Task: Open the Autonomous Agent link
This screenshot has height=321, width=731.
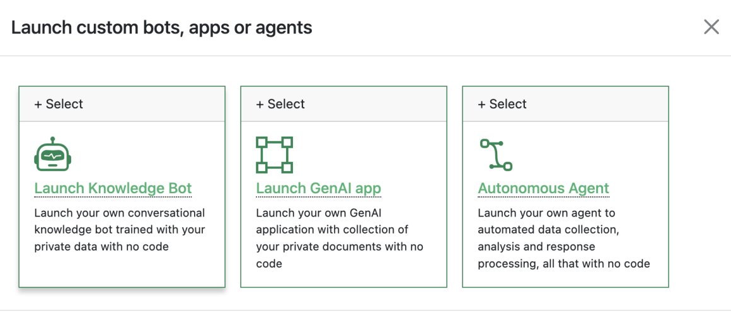Action: [544, 188]
